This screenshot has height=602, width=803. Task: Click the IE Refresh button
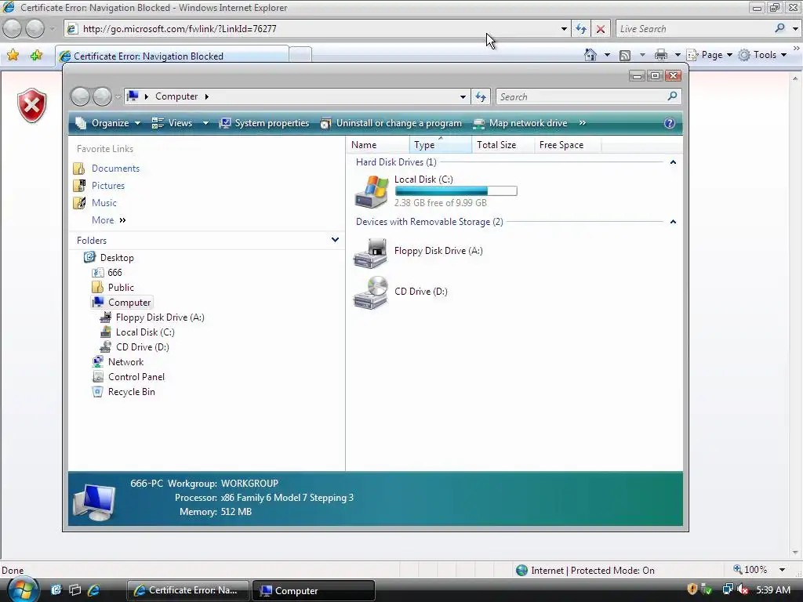coord(581,29)
